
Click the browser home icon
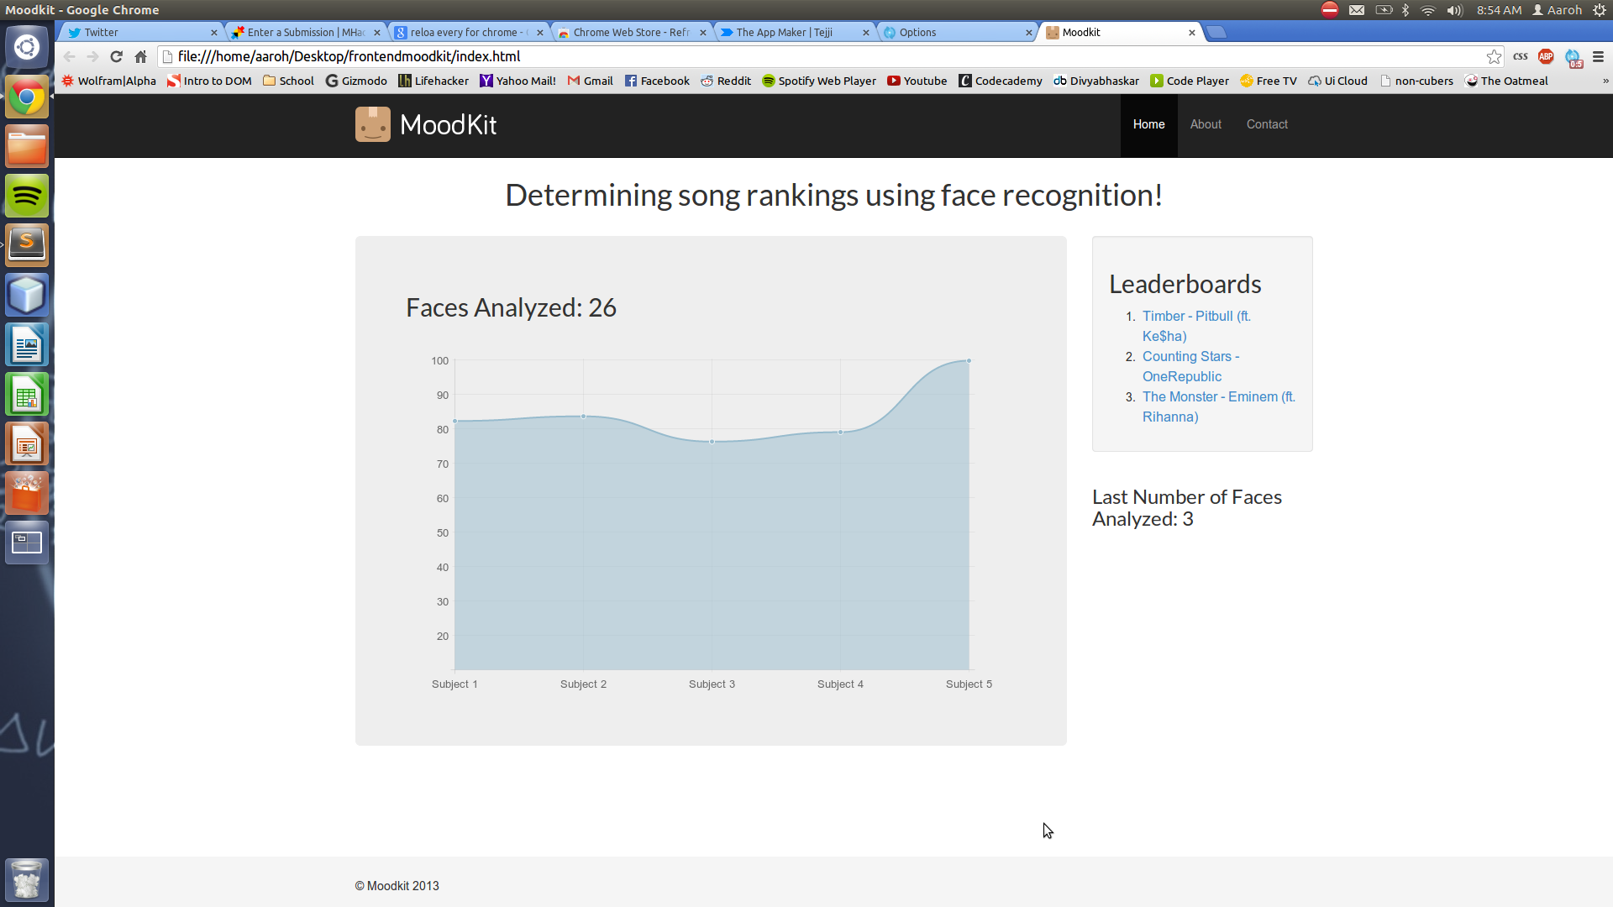140,56
